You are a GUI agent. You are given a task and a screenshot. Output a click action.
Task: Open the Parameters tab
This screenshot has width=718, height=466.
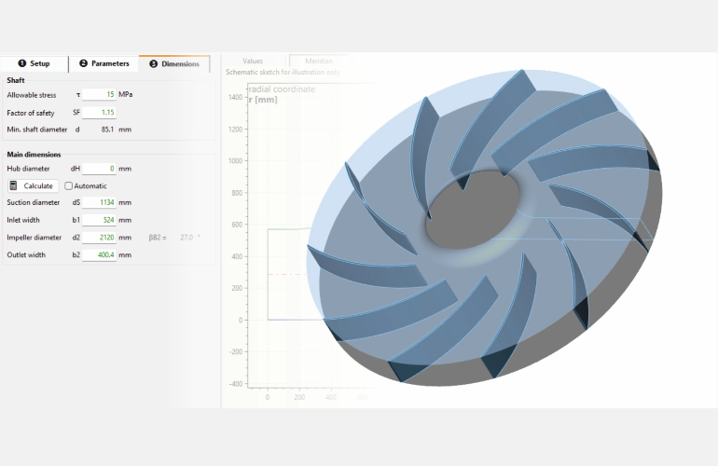click(x=104, y=63)
